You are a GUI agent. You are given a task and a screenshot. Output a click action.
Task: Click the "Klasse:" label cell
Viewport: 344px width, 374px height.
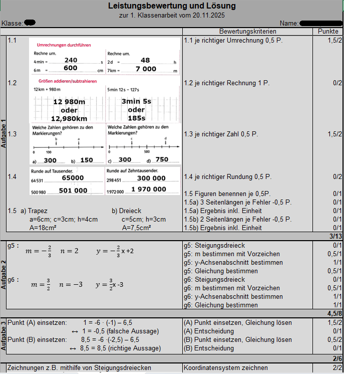coord(12,23)
